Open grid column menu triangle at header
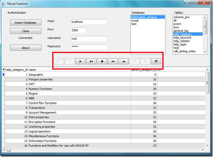 click(4, 70)
